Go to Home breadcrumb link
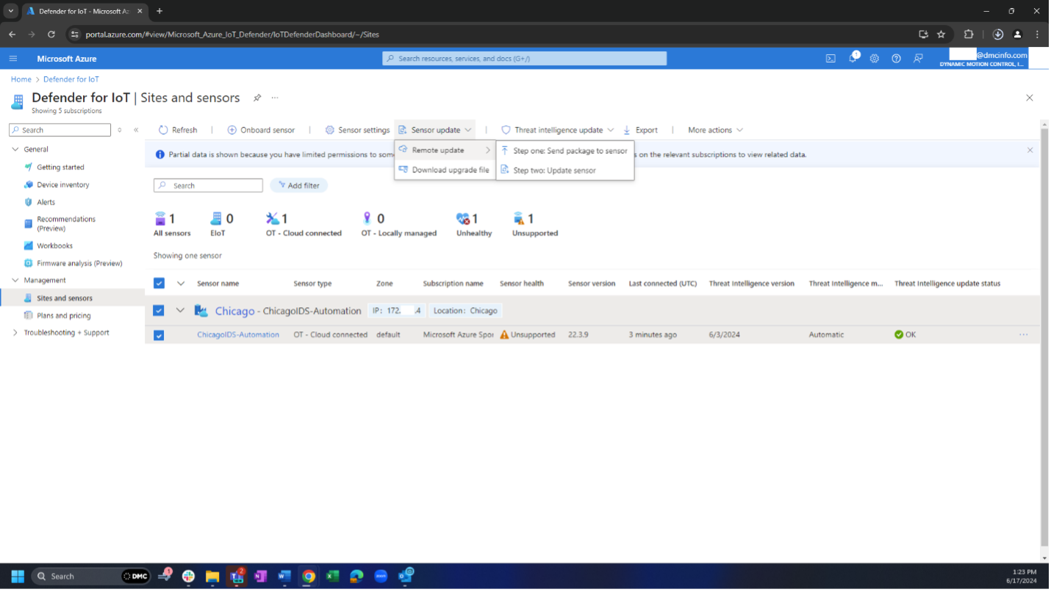Screen dimensions: 1051x592 [21, 79]
